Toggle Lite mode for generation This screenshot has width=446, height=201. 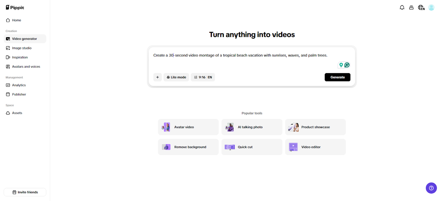point(176,77)
